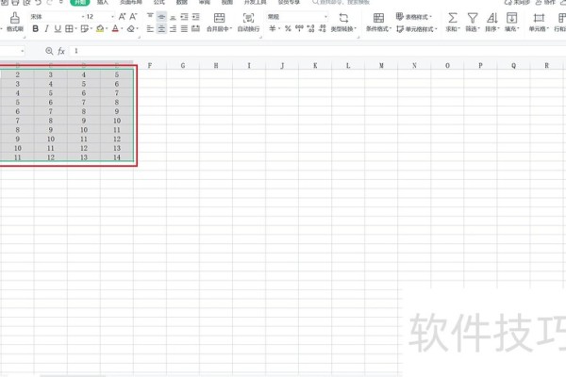Open the 合并居中 dropdown label

coord(220,29)
